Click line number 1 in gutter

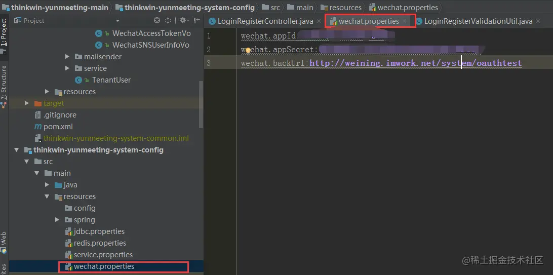point(209,36)
